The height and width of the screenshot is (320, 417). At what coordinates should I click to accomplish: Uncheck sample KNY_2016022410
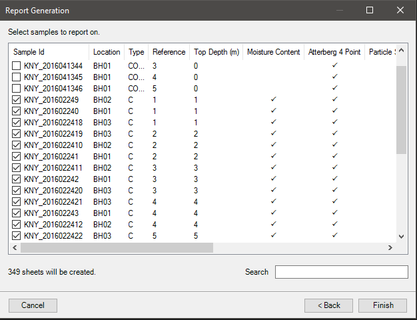pyautogui.click(x=17, y=145)
